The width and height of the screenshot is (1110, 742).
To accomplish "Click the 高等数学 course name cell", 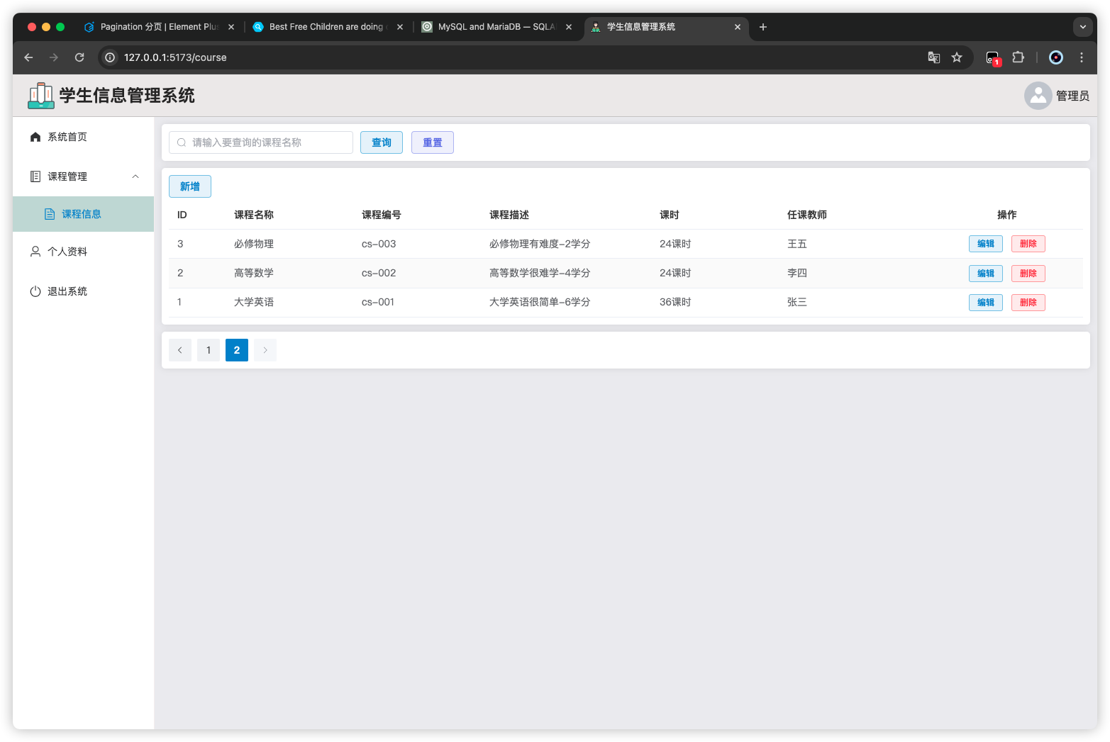I will 254,273.
